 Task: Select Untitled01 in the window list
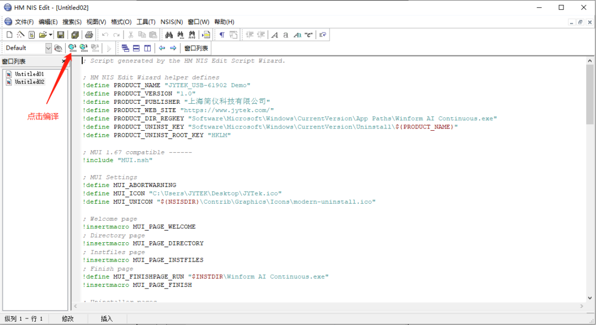[x=29, y=74]
